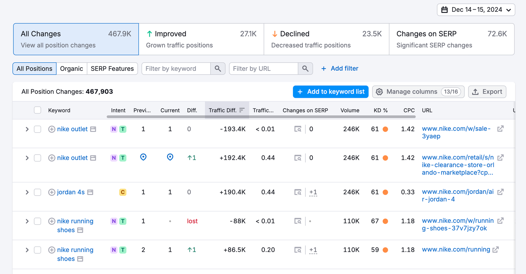The width and height of the screenshot is (526, 274).
Task: Open SERP snapshot for jordan 4s row
Action: click(x=298, y=192)
